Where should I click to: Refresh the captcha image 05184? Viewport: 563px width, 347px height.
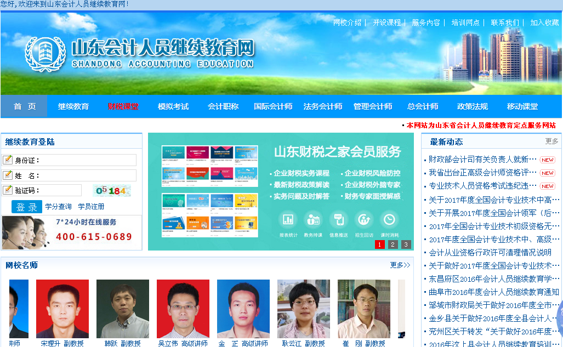coord(112,191)
